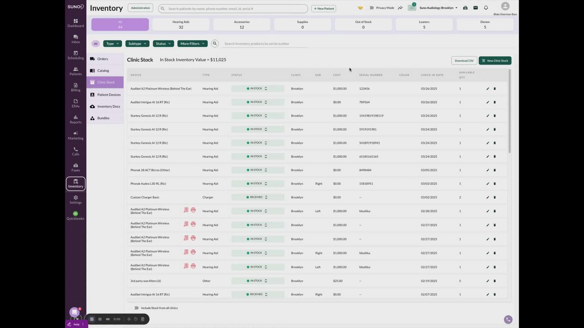Change status of Custom Charger Basic
This screenshot has height=328, width=584.
tap(257, 197)
